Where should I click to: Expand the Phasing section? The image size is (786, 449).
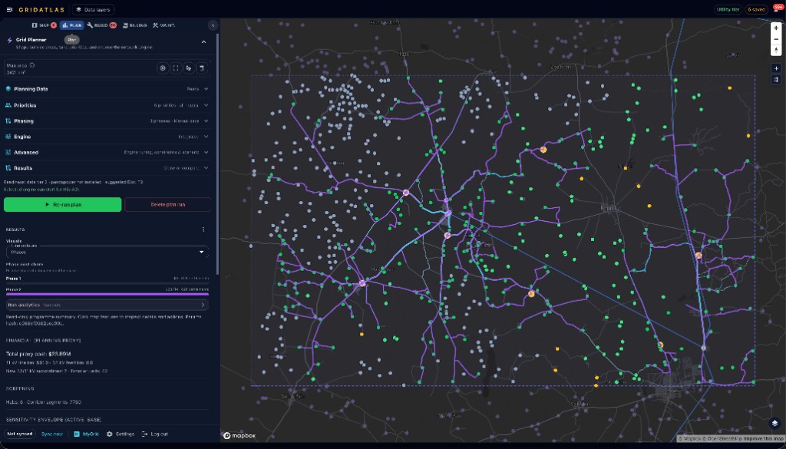(107, 121)
